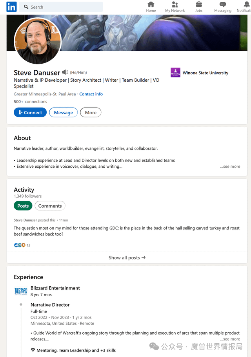Expand Narrative Director description see more

tap(230, 339)
